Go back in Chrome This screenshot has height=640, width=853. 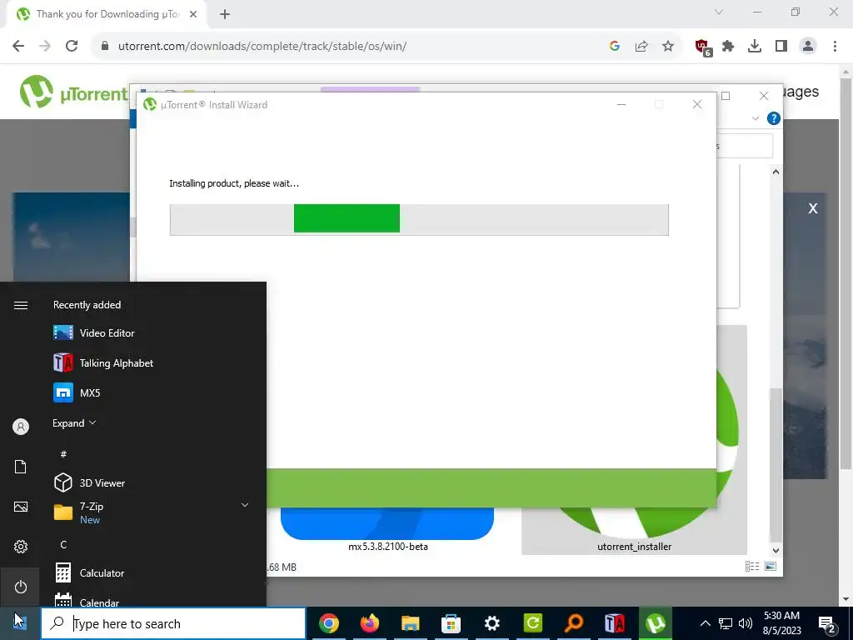(18, 47)
